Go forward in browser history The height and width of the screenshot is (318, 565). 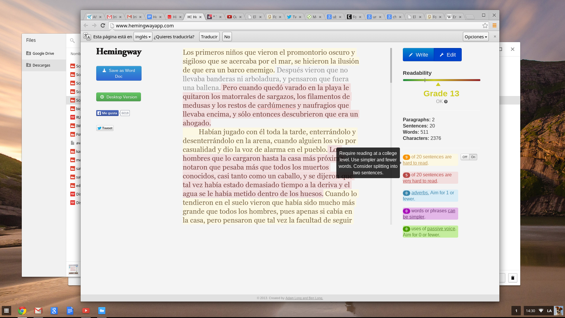click(x=94, y=26)
